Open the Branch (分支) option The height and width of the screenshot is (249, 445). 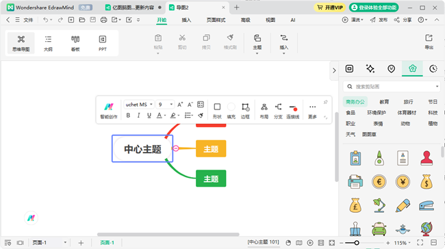coord(278,111)
